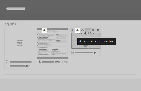Screen dimensions: 141x91
Task: Toggle cover eye icon on .jpg attachment
Action: pyautogui.click(x=78, y=30)
